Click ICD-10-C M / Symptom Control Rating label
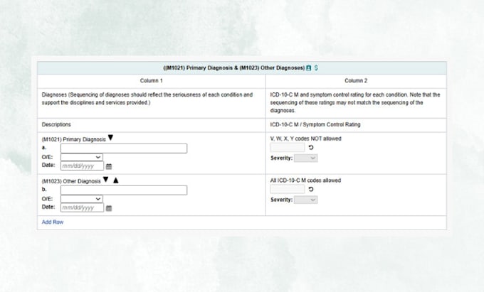This screenshot has height=292, width=484. (x=315, y=124)
